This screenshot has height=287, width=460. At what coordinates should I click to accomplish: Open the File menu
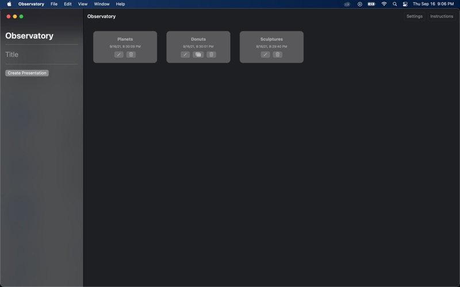54,4
